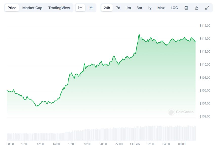Viewport: 215px width, 150px height.
Task: Open the TradingView tab
Action: pos(59,8)
